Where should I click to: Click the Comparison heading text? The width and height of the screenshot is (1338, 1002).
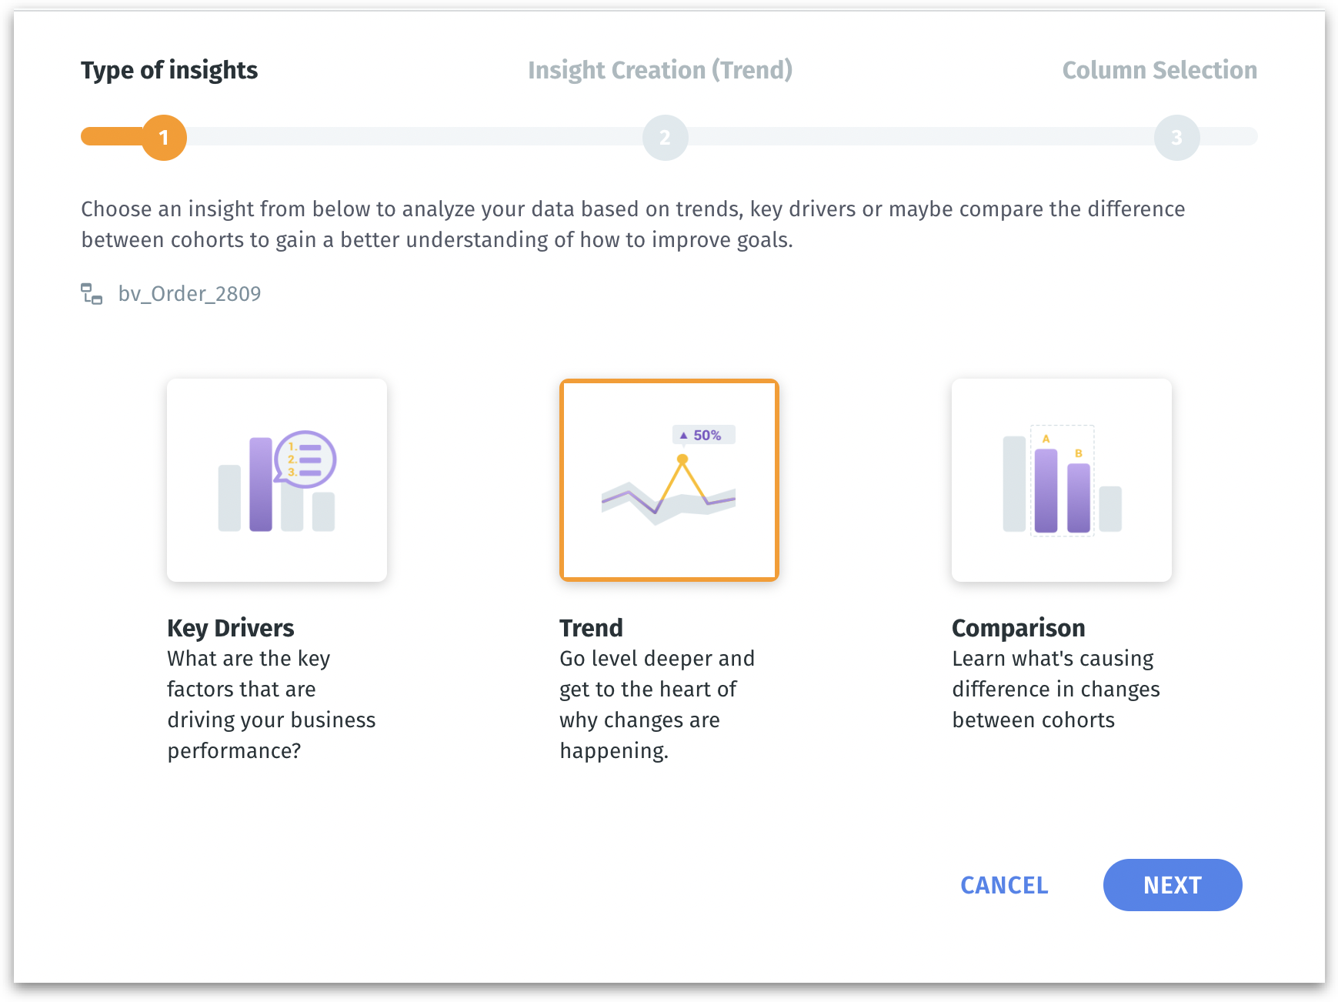click(x=1019, y=628)
